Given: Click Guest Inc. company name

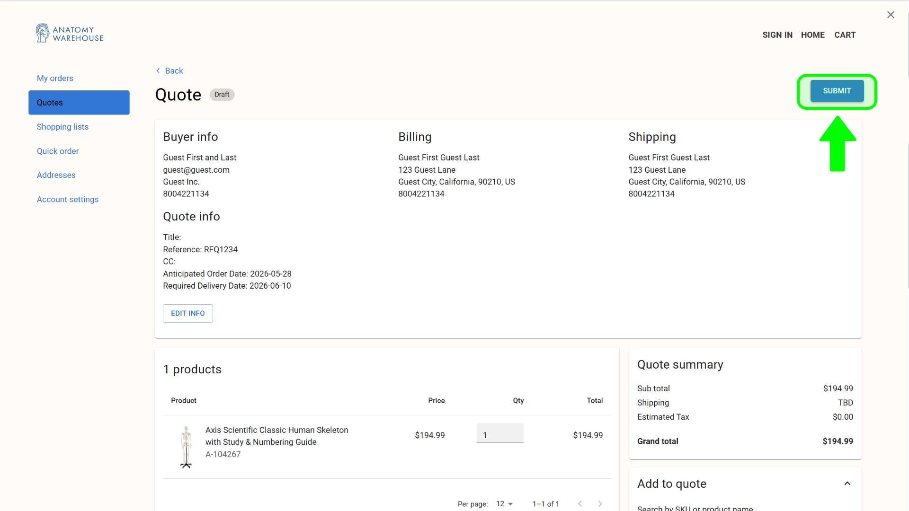Looking at the screenshot, I should (x=181, y=182).
